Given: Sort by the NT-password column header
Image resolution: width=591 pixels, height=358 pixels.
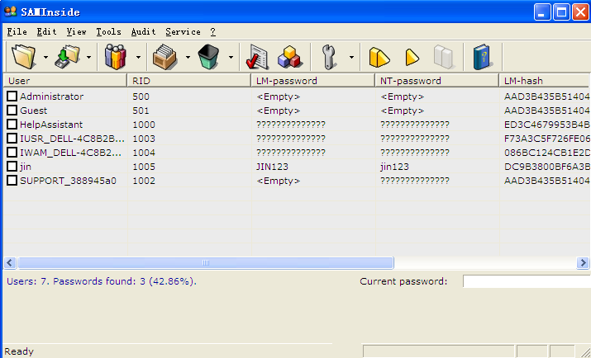Looking at the screenshot, I should [x=437, y=81].
